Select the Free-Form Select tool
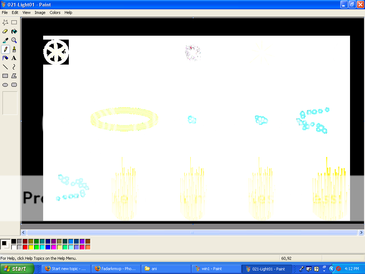This screenshot has width=365, height=274. point(5,22)
